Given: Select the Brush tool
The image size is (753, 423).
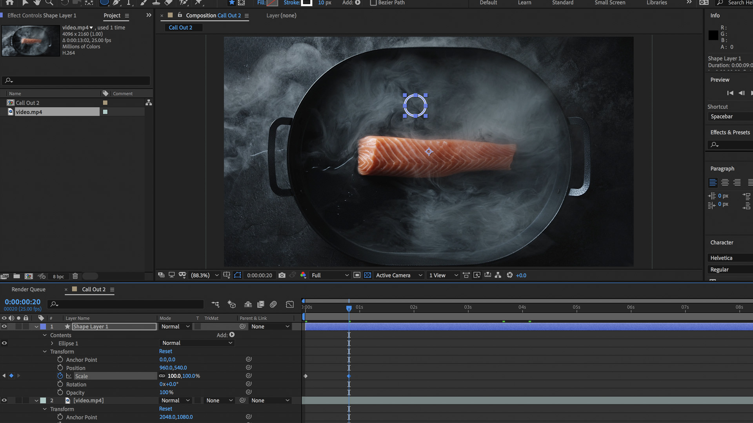Looking at the screenshot, I should click(x=144, y=3).
